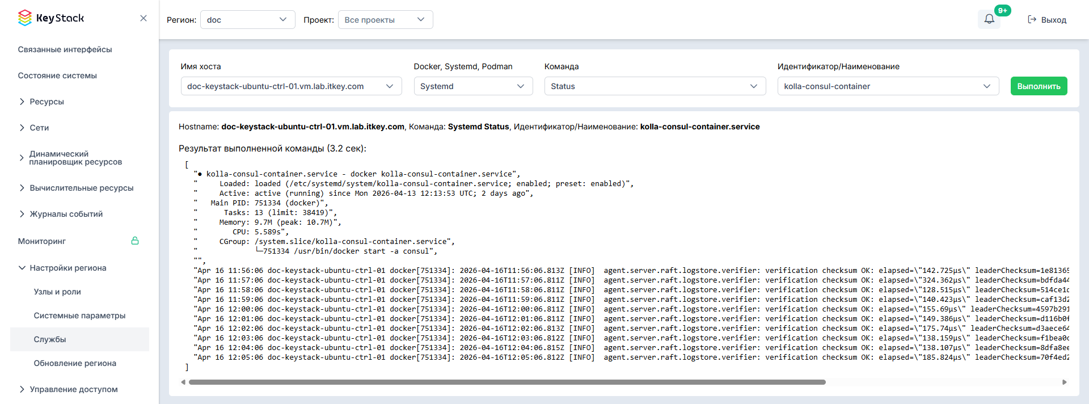The width and height of the screenshot is (1089, 404).
Task: Click the Memory: 9.7M line
Action: point(267,222)
